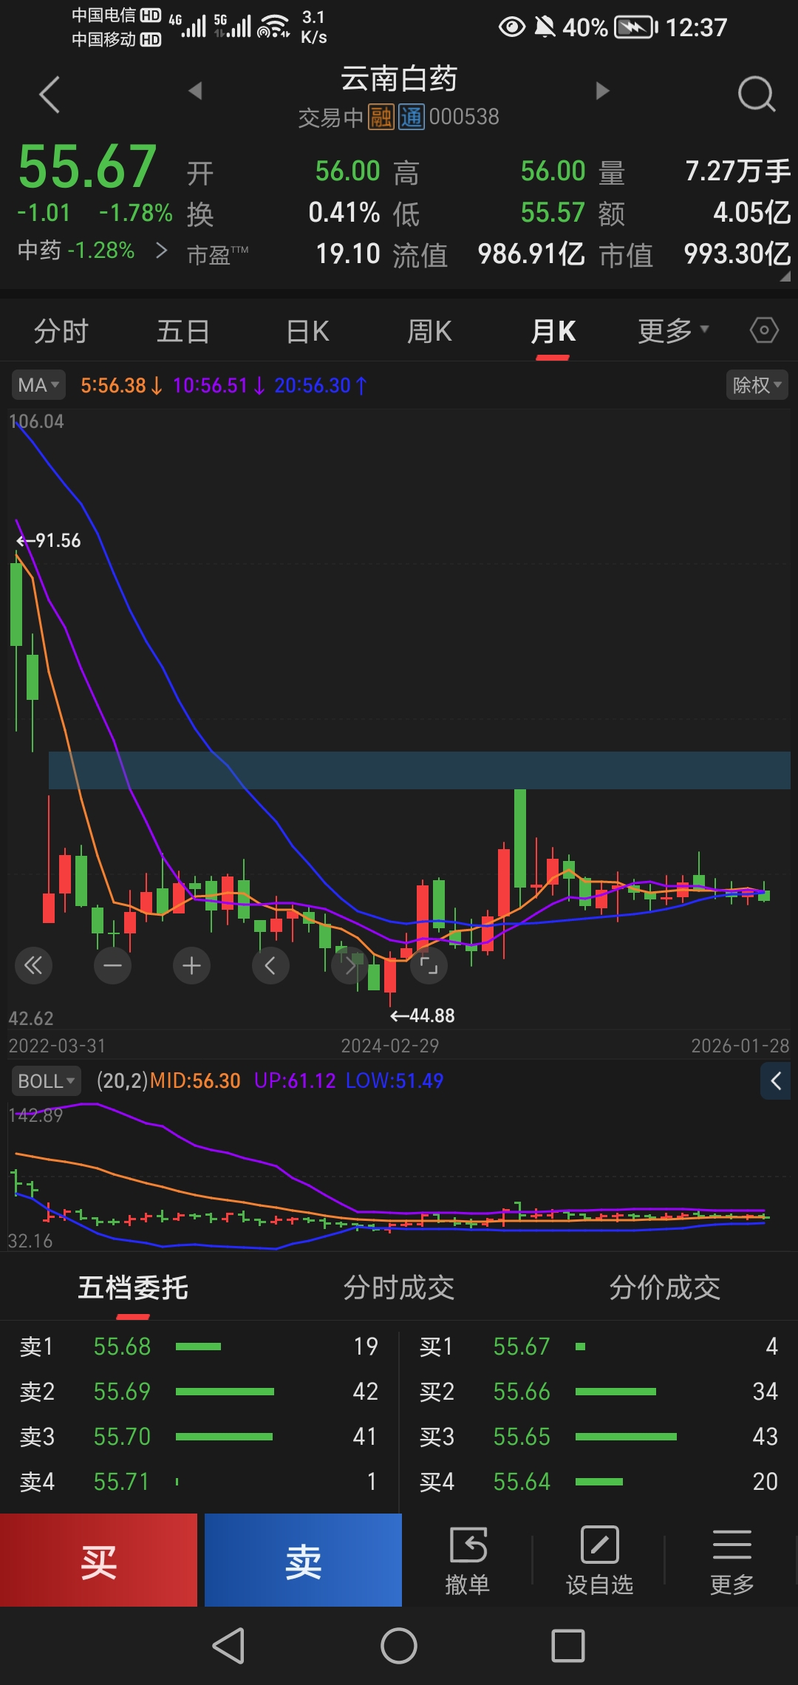Open 中药 sector -1.28% link
This screenshot has height=1685, width=798.
click(92, 251)
